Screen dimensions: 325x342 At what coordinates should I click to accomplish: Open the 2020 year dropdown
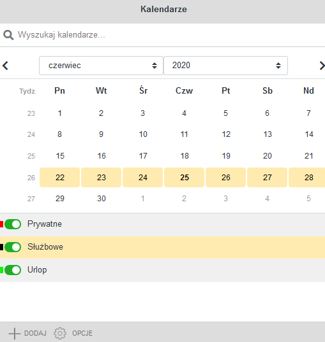point(225,66)
